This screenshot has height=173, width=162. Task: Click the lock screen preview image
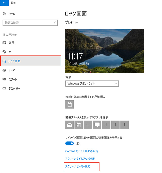[x=105, y=51]
